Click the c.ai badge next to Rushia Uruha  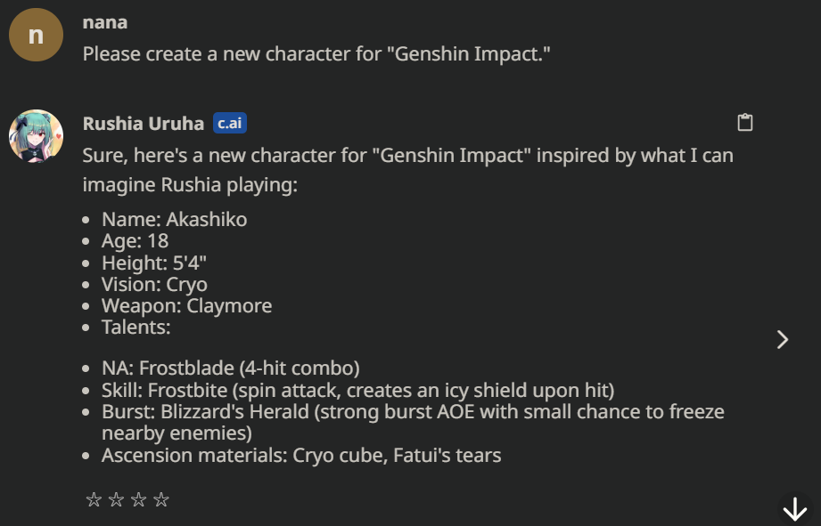point(230,124)
